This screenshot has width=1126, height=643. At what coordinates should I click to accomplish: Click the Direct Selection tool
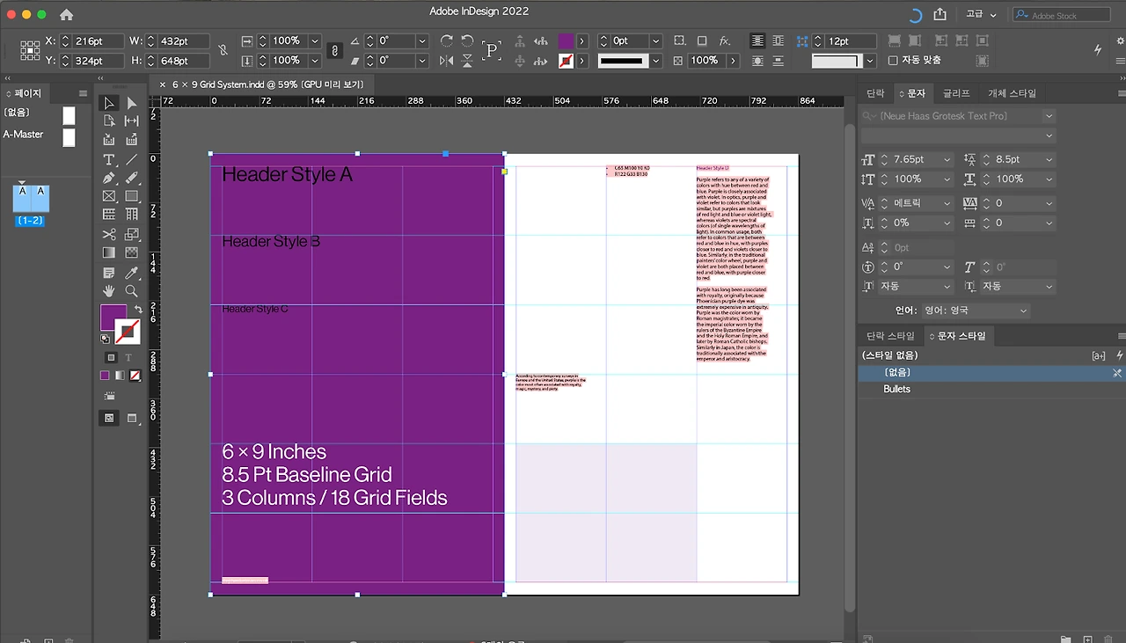pyautogui.click(x=131, y=103)
